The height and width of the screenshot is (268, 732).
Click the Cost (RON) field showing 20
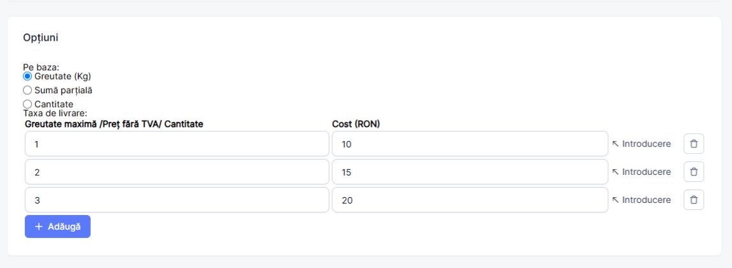click(x=469, y=200)
